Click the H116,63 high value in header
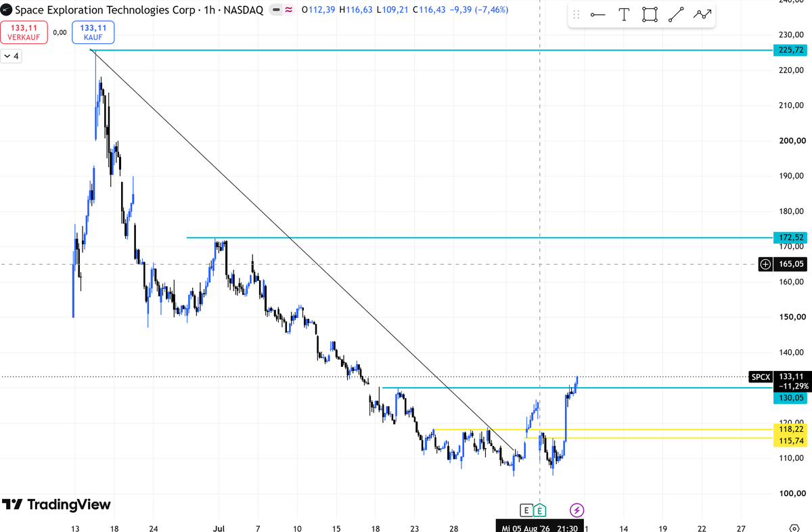This screenshot has height=532, width=812. tap(357, 10)
